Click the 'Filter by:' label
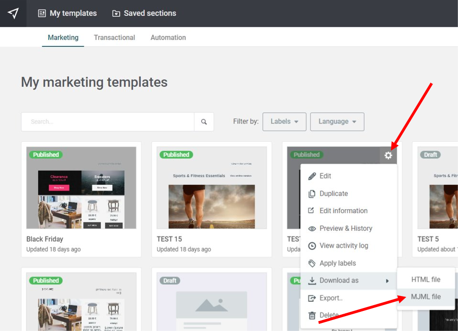Screen dimensions: 458x331 pyautogui.click(x=246, y=121)
